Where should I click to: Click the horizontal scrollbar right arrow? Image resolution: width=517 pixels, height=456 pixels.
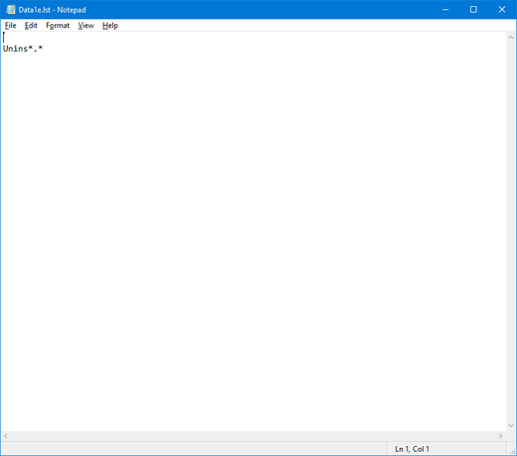coord(501,436)
